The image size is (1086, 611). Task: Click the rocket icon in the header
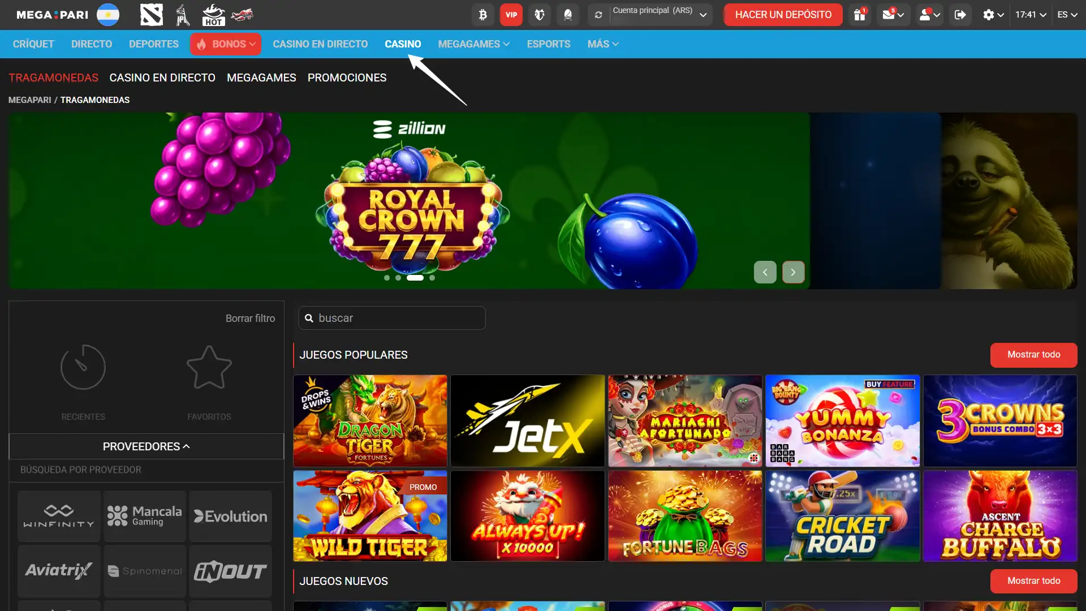coord(568,15)
